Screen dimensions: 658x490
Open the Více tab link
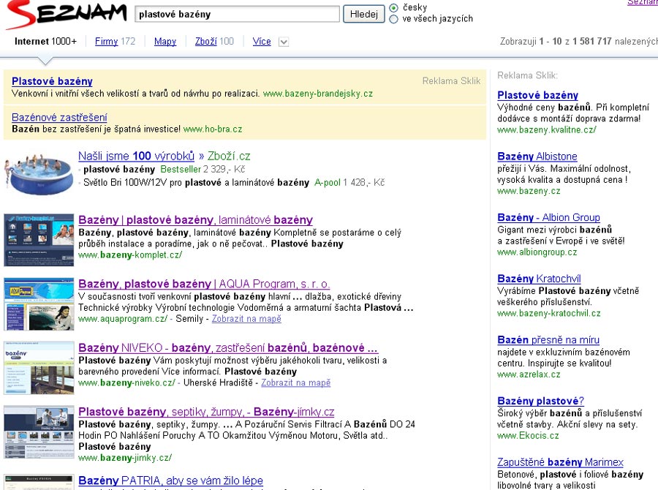262,41
